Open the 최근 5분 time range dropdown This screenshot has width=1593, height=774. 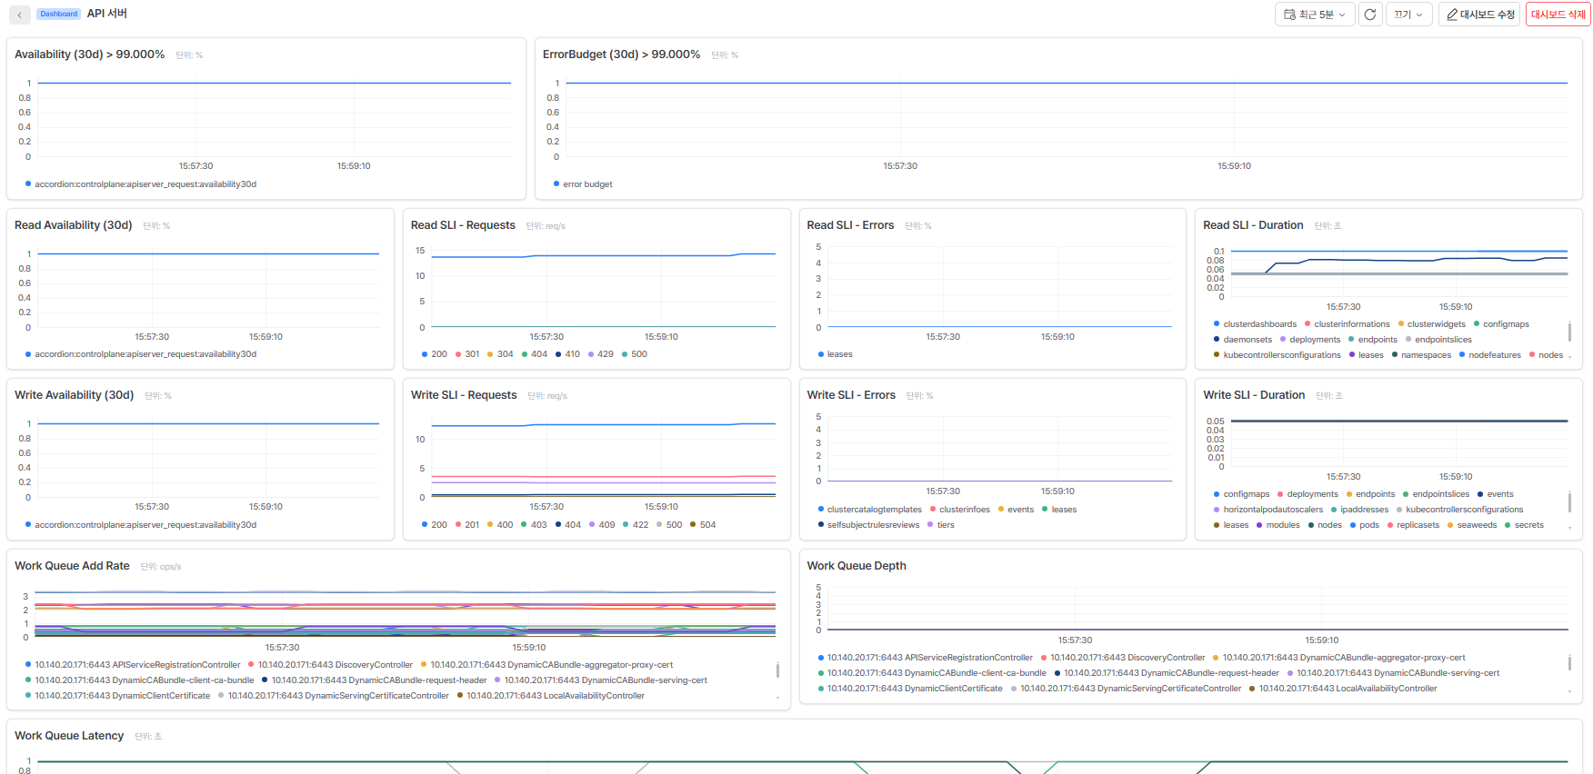coord(1315,15)
